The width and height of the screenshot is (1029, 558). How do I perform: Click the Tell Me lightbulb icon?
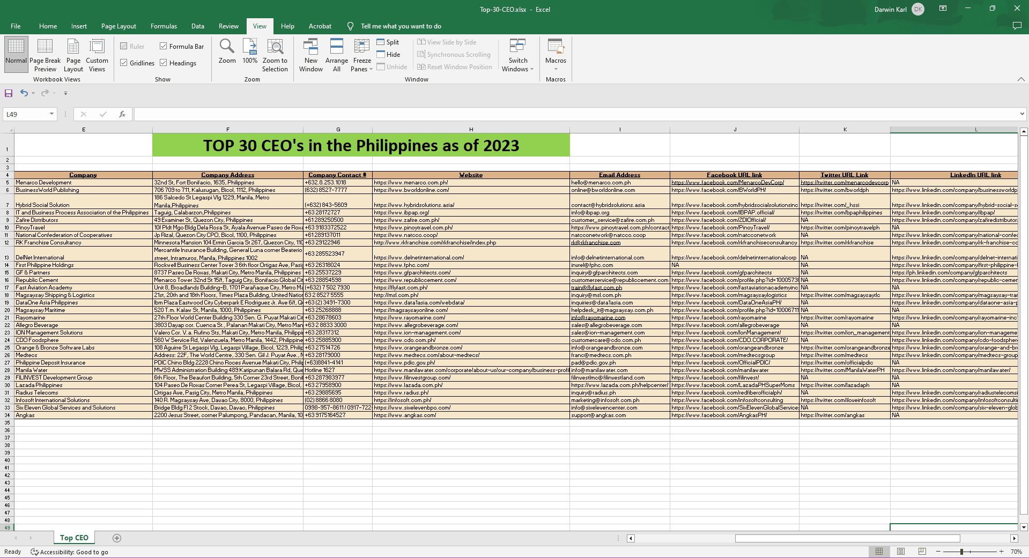coord(350,26)
